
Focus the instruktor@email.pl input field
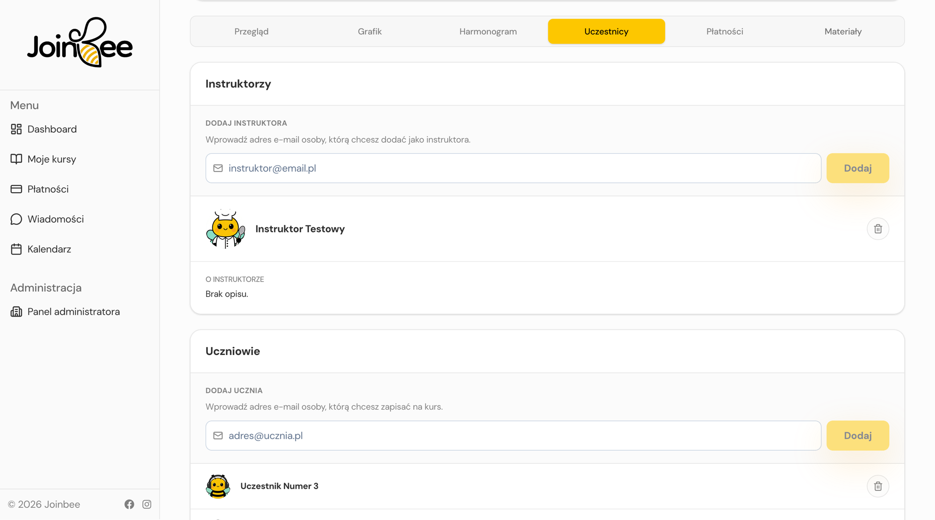click(513, 168)
